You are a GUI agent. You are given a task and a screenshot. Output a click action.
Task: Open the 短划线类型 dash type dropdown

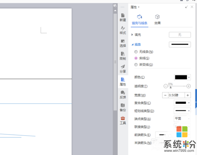182,111
